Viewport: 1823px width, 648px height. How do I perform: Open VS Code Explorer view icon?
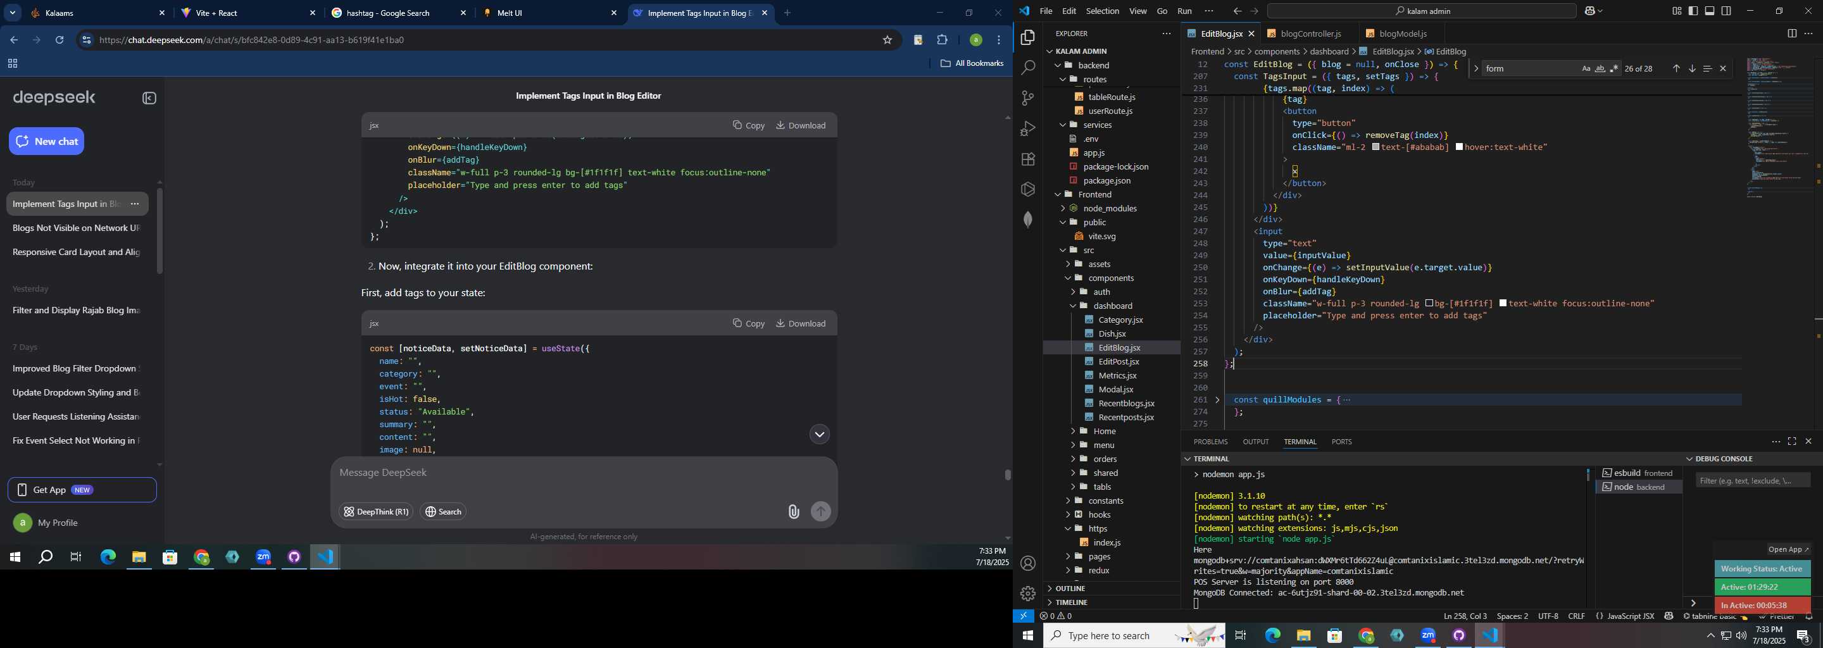[x=1027, y=37]
